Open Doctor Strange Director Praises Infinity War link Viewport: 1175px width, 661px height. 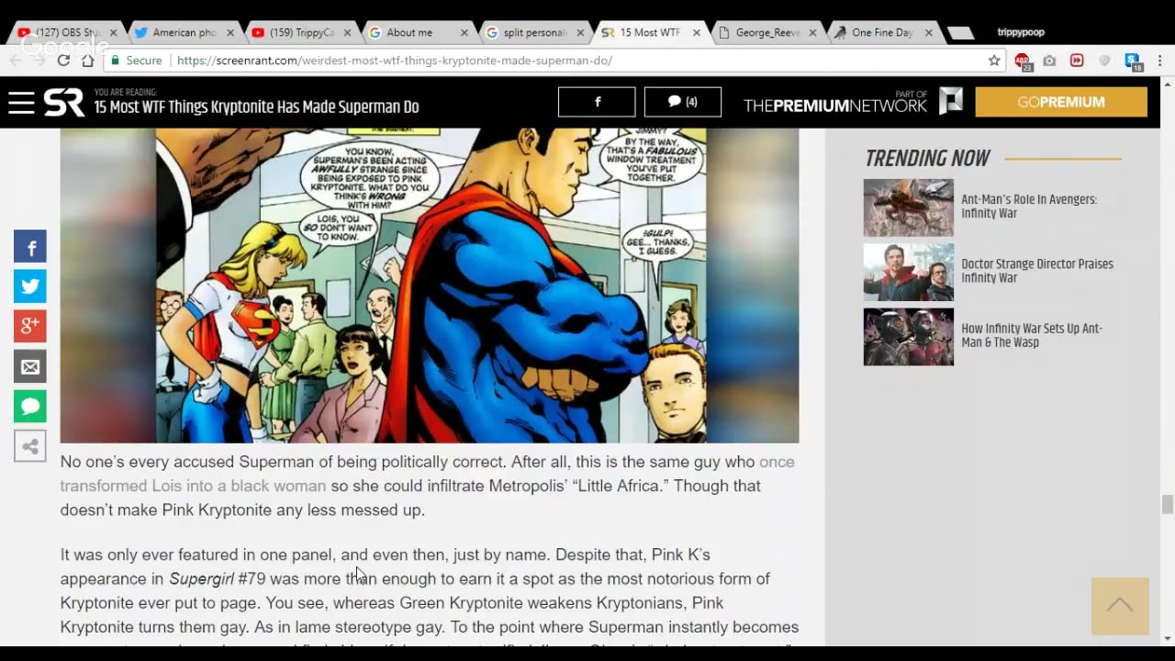click(1037, 271)
